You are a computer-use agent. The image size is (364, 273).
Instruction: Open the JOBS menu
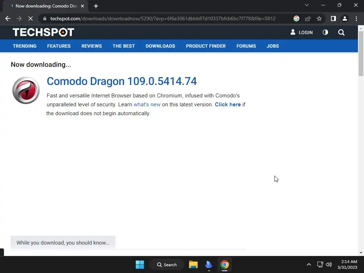273,46
